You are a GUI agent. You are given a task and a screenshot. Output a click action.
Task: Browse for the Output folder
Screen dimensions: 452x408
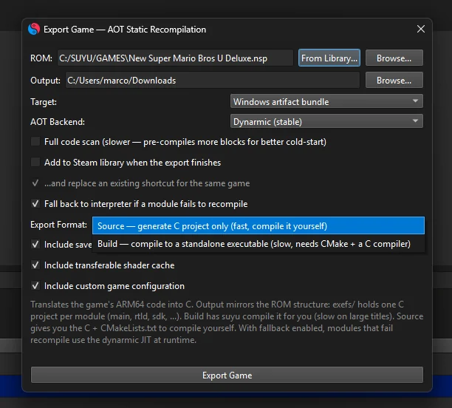(394, 81)
